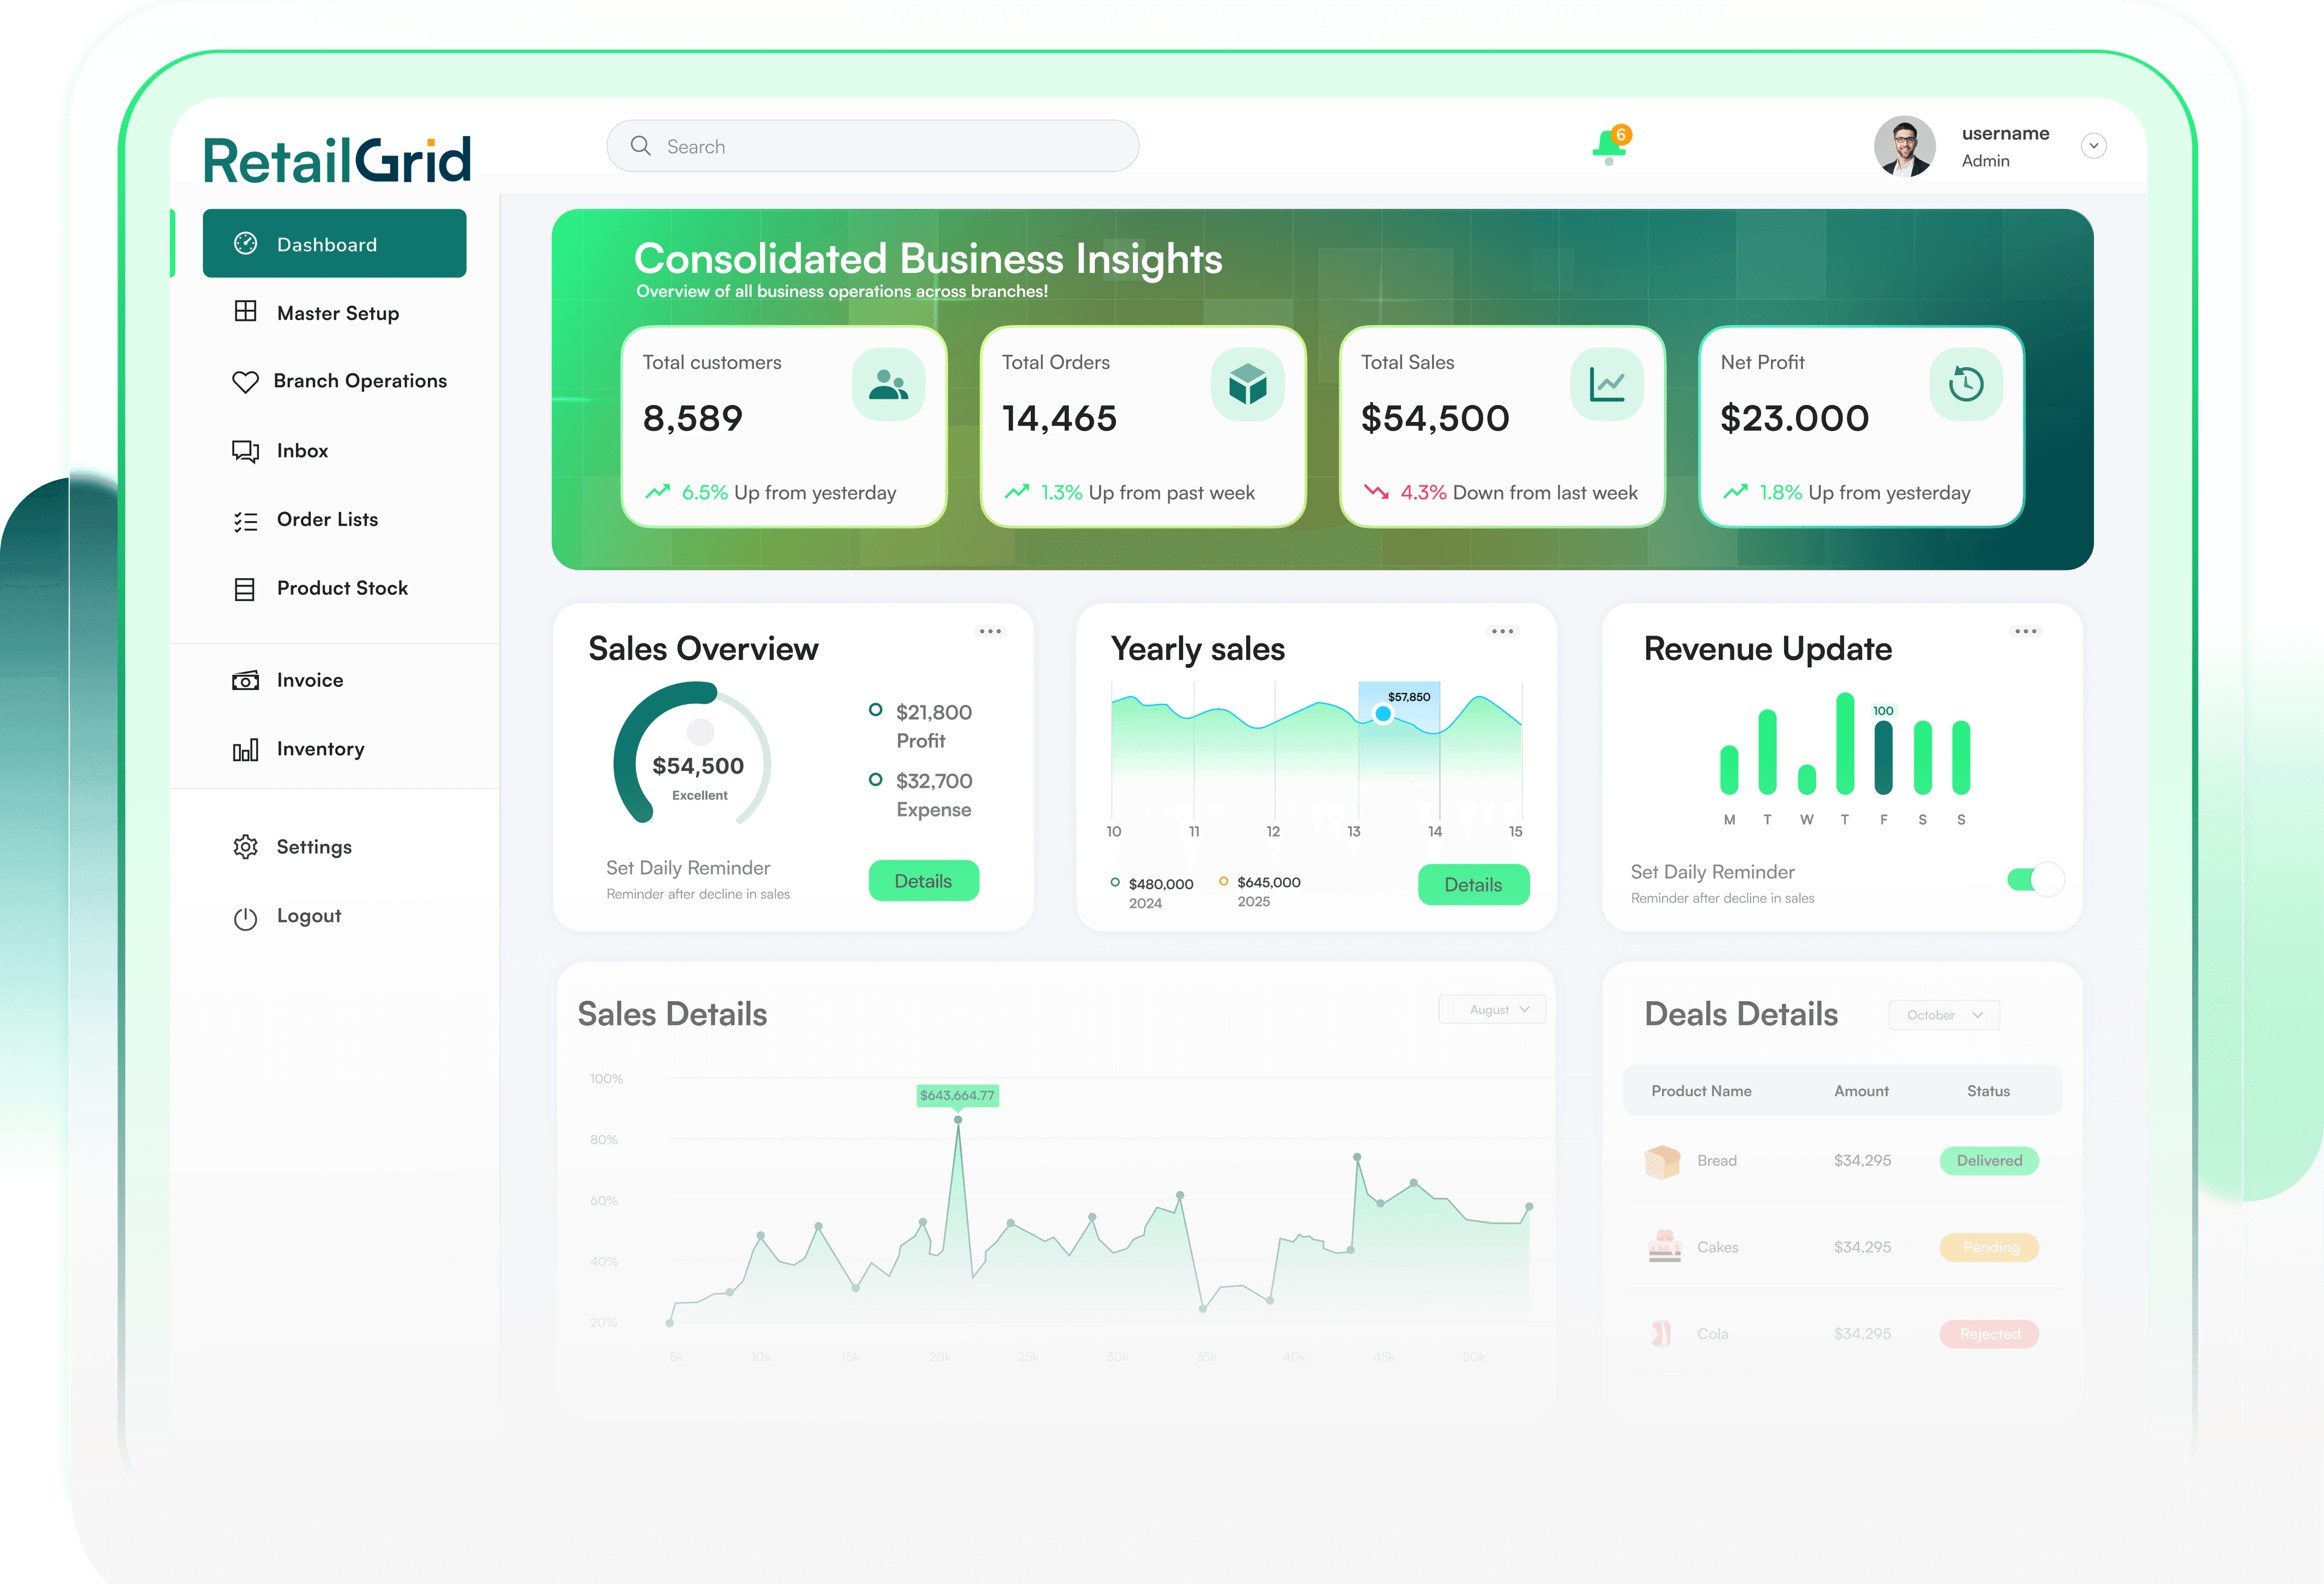2324x1584 pixels.
Task: Focus the Search input field
Action: (x=872, y=146)
